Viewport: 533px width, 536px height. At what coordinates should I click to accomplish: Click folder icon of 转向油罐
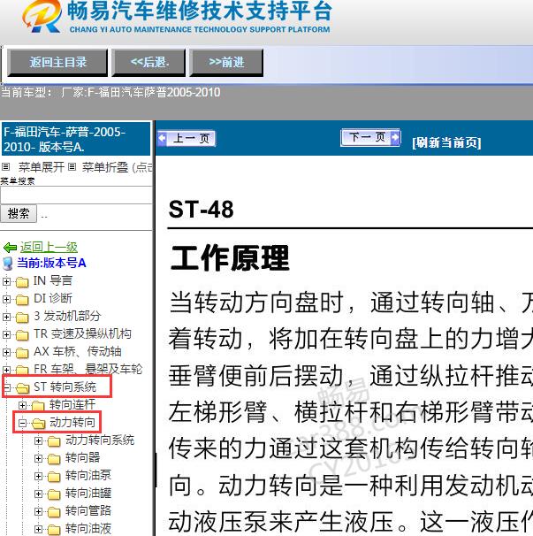[54, 494]
